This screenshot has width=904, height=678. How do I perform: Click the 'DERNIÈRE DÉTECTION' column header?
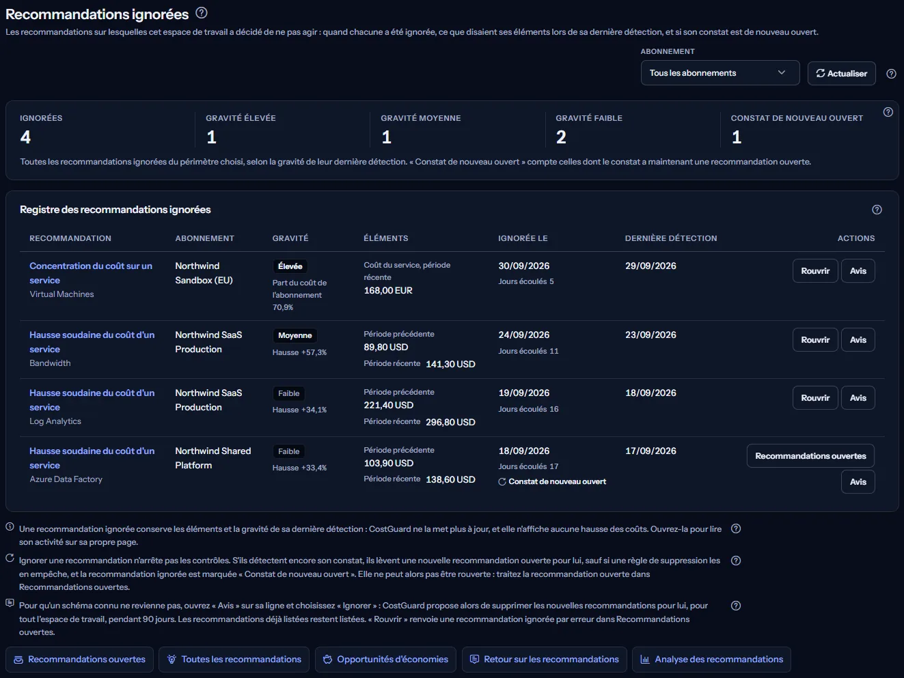click(671, 238)
